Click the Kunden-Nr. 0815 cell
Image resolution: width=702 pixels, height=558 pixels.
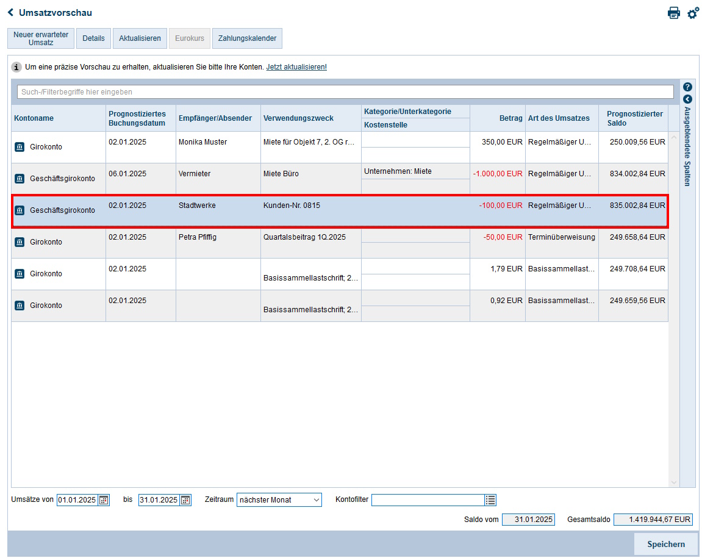tap(310, 210)
